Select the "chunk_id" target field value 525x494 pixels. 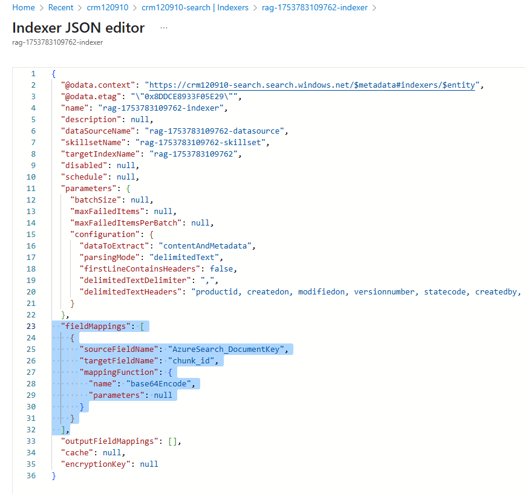tap(191, 361)
